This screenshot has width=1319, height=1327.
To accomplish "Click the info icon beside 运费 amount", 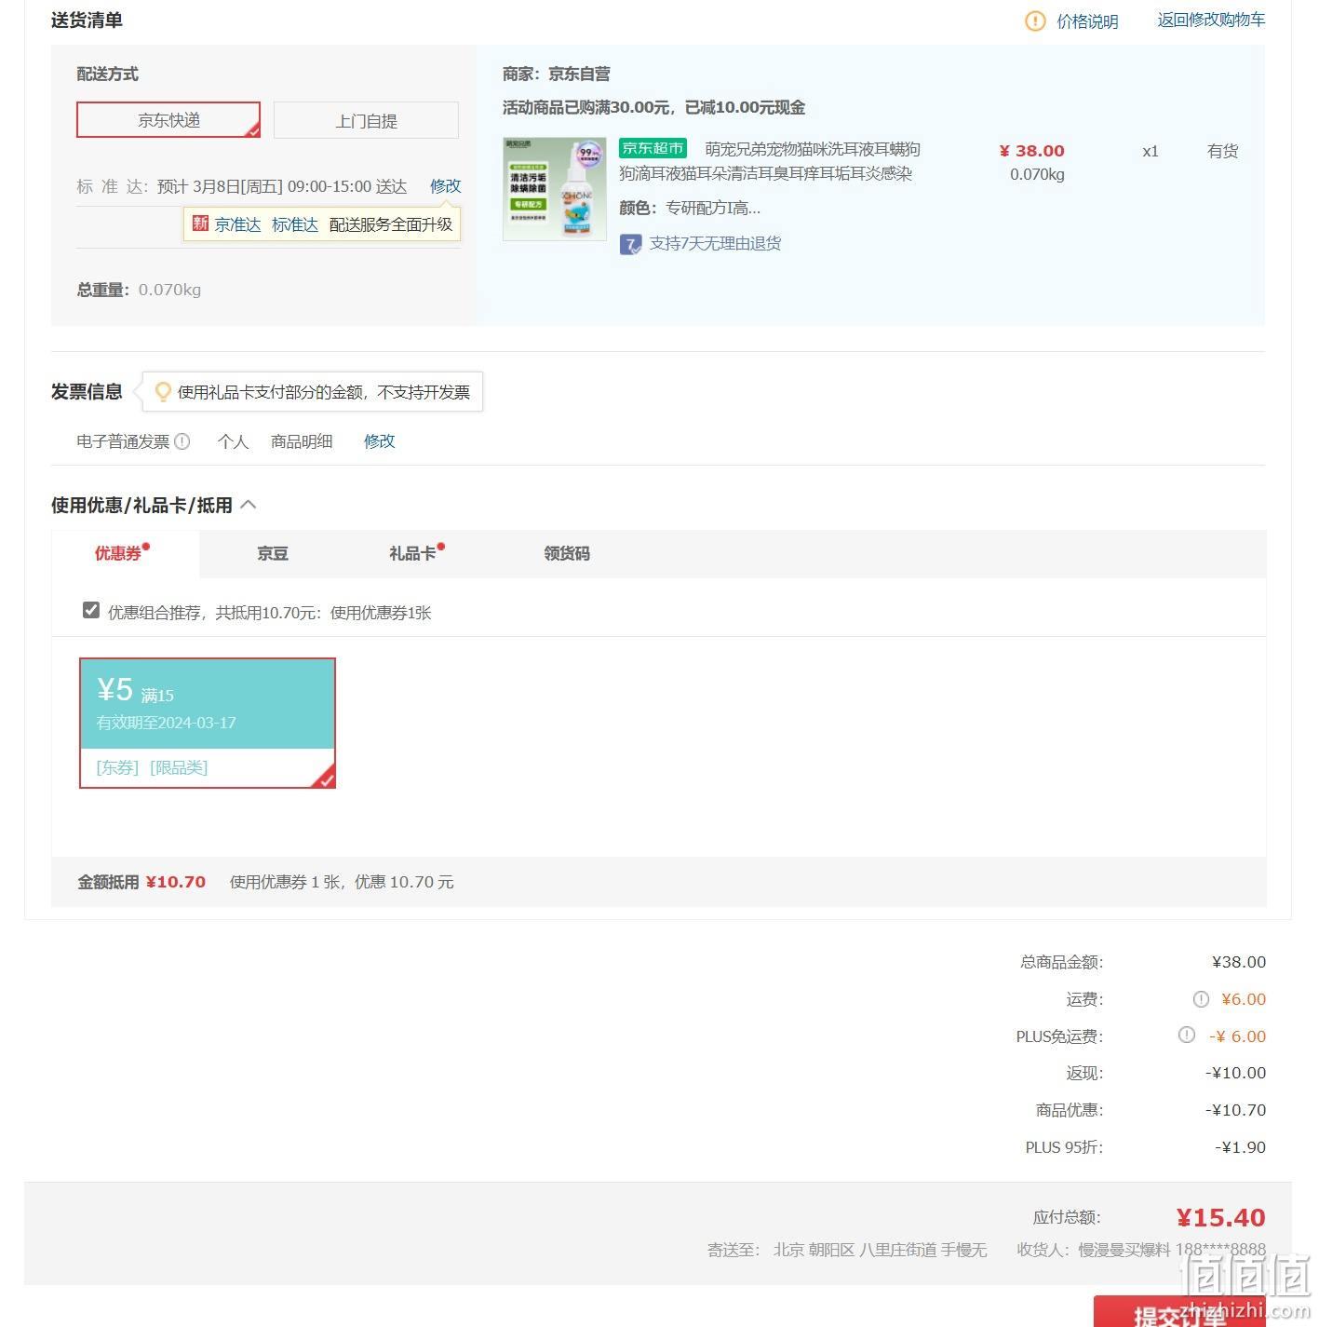I will [x=1201, y=999].
